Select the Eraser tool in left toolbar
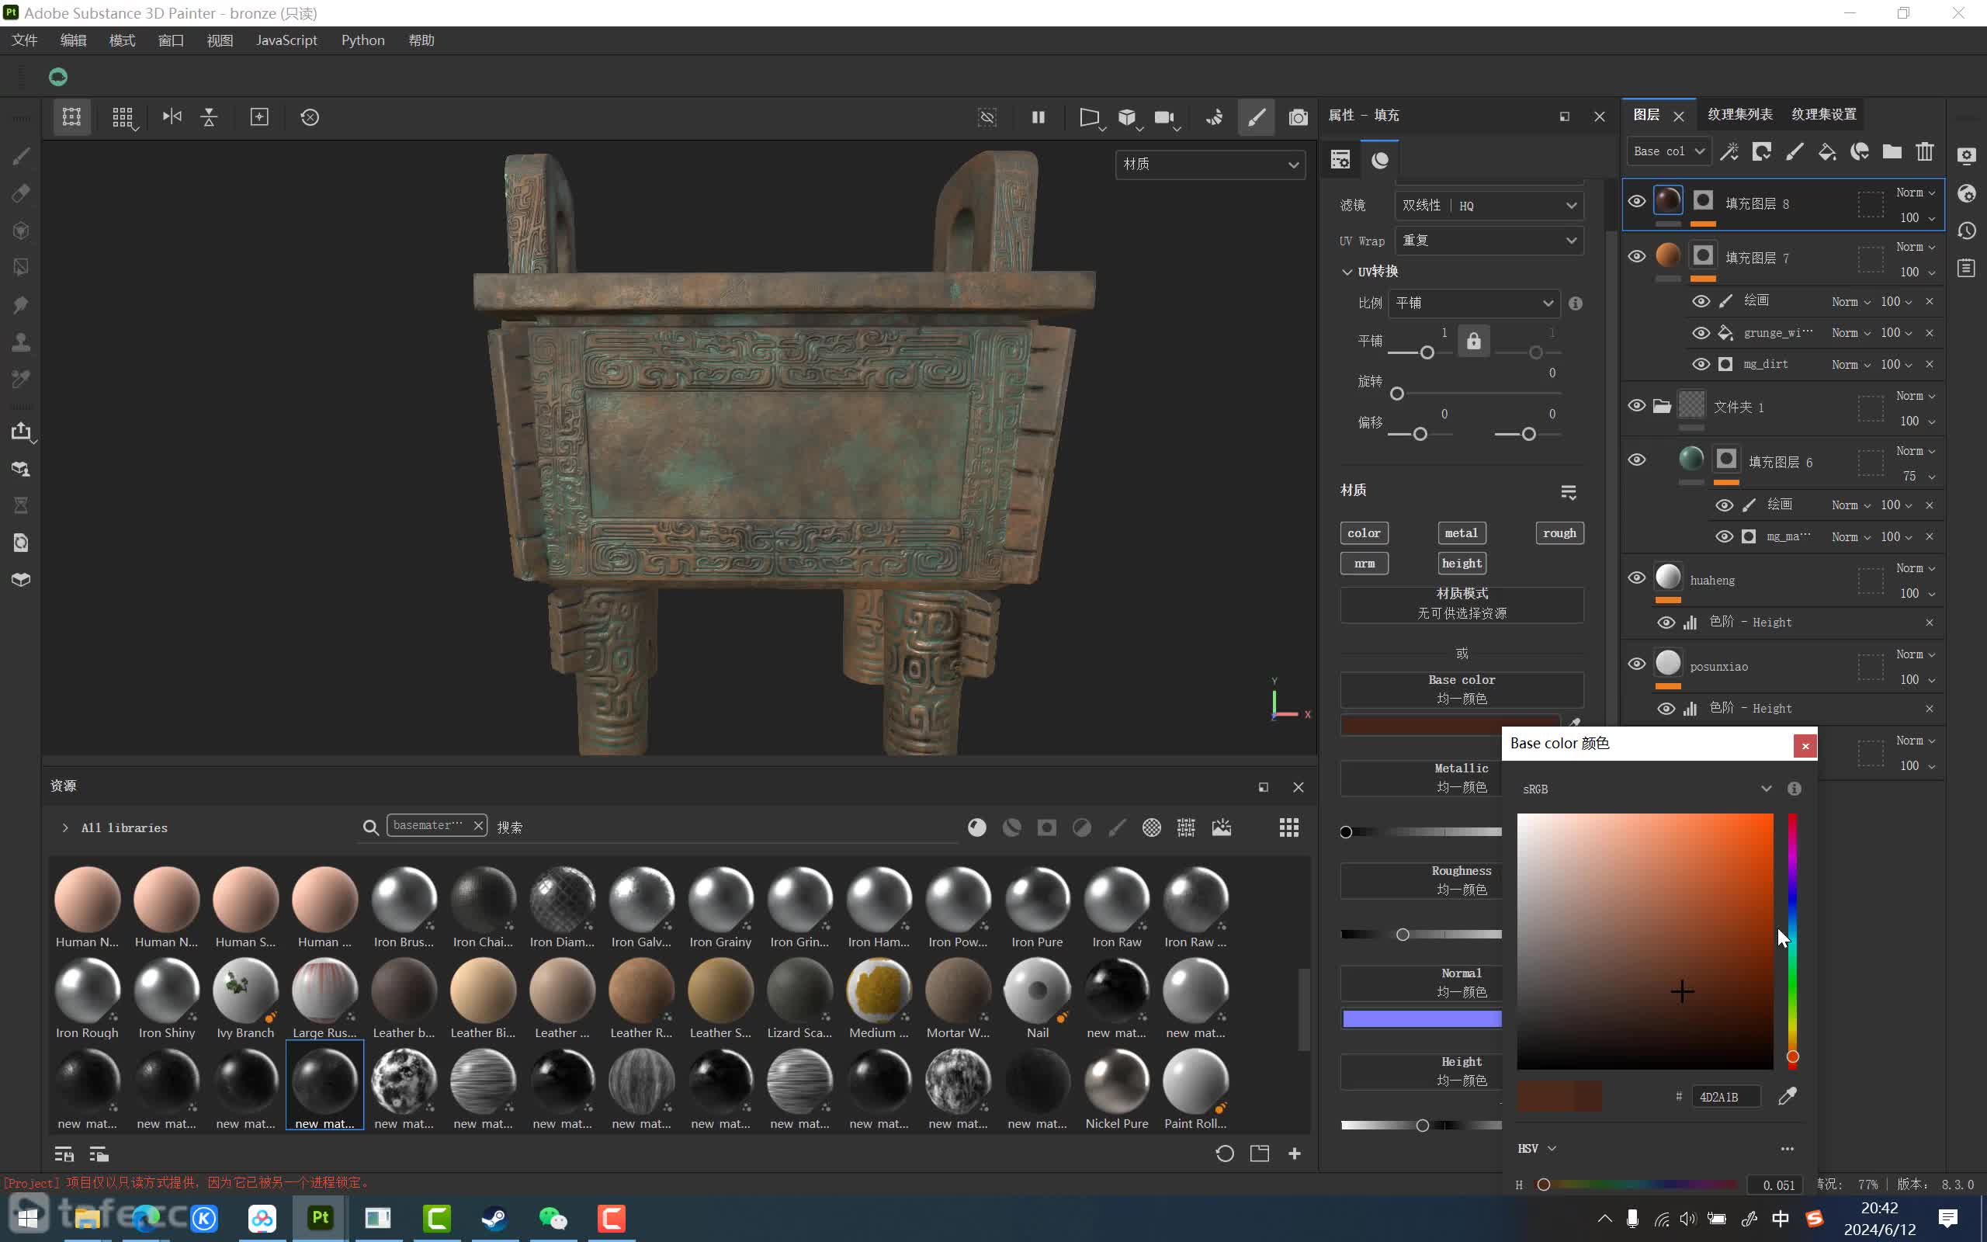 [x=22, y=193]
